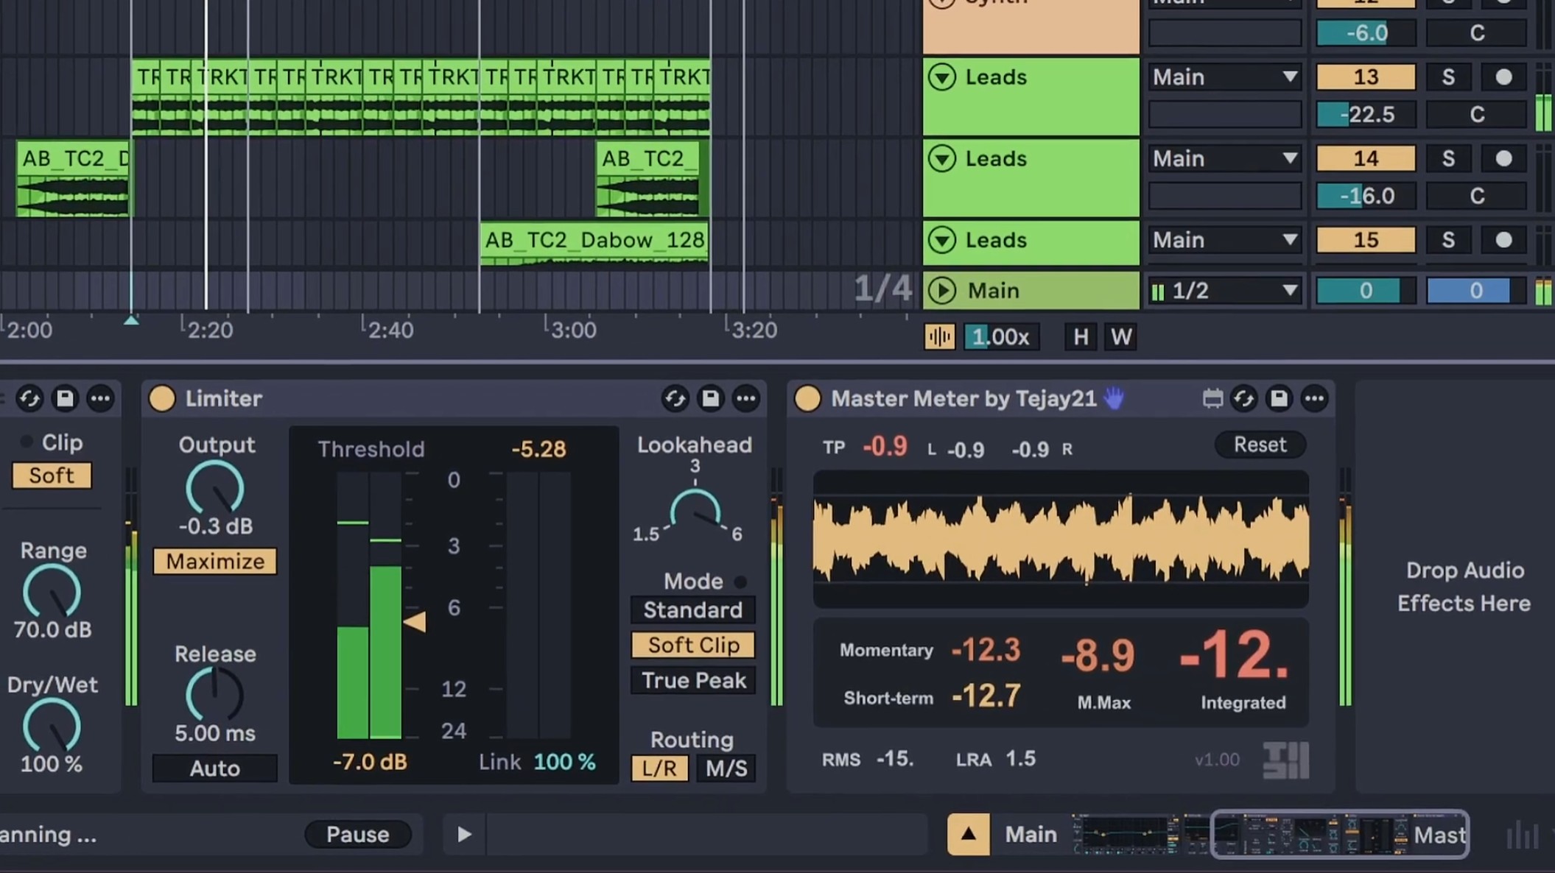Click the Limiter Output knob

point(214,488)
